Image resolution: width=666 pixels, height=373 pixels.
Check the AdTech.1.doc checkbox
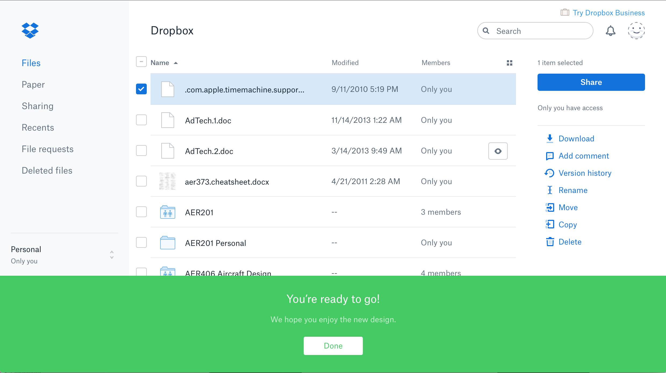tap(141, 120)
